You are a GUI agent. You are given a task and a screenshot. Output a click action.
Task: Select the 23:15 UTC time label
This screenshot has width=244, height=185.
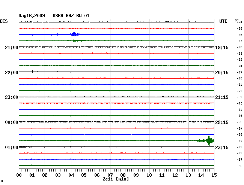tap(221, 148)
